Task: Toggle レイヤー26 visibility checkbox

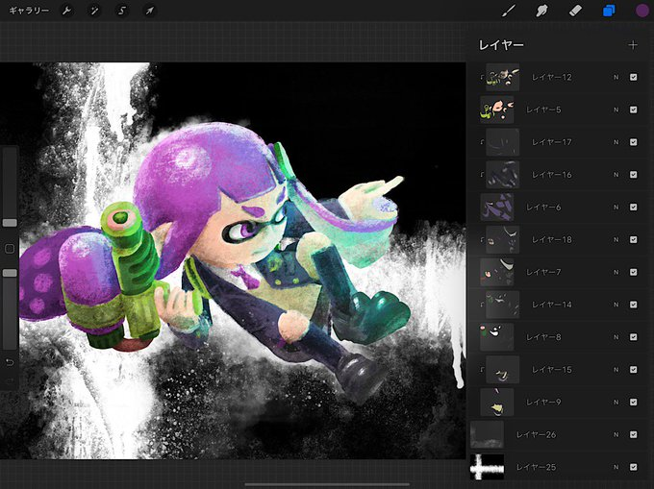Action: [x=633, y=434]
